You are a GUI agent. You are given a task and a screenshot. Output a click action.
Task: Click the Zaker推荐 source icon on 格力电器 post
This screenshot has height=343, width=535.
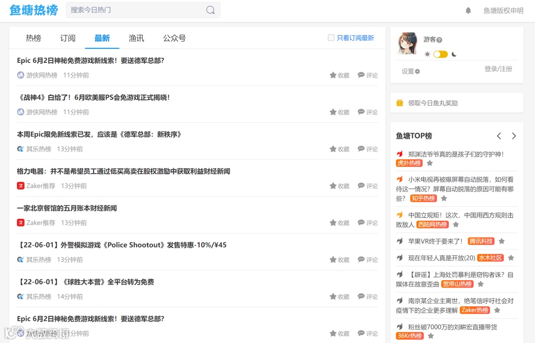20,186
